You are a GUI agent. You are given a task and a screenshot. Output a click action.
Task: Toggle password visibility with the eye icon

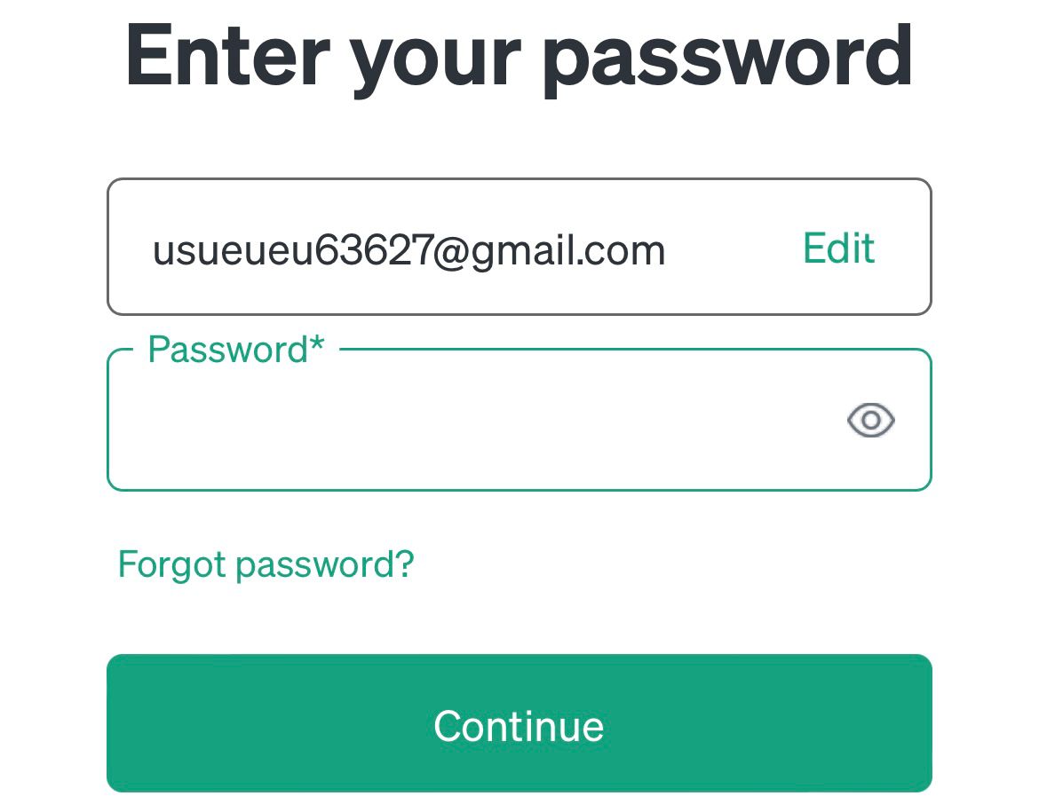(x=870, y=420)
